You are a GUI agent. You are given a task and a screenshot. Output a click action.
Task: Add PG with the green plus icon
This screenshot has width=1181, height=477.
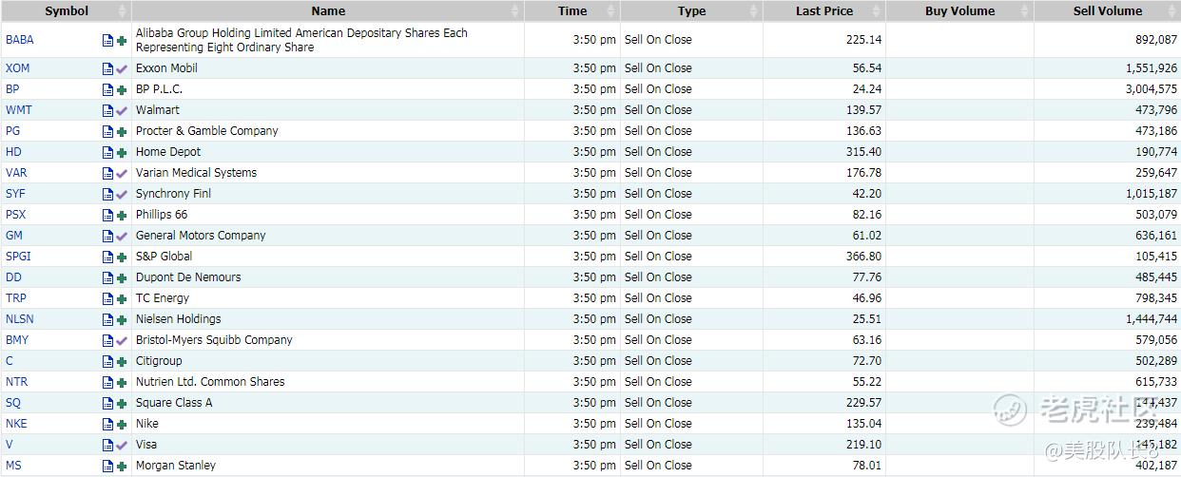(x=122, y=131)
